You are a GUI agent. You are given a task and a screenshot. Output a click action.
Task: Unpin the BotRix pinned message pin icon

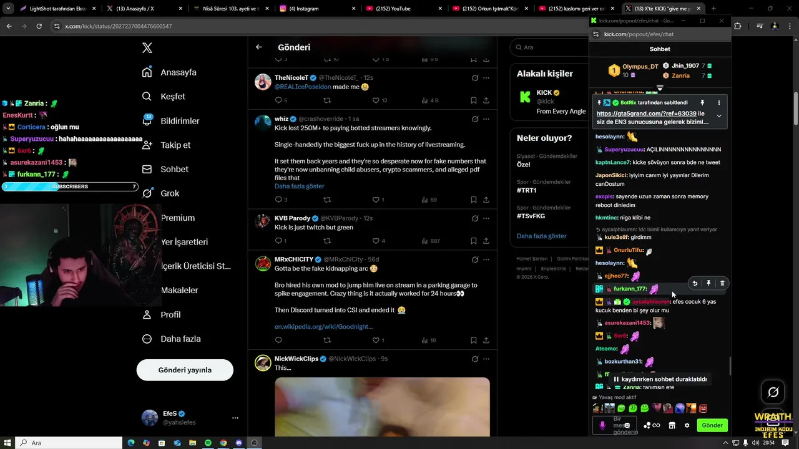pos(702,103)
